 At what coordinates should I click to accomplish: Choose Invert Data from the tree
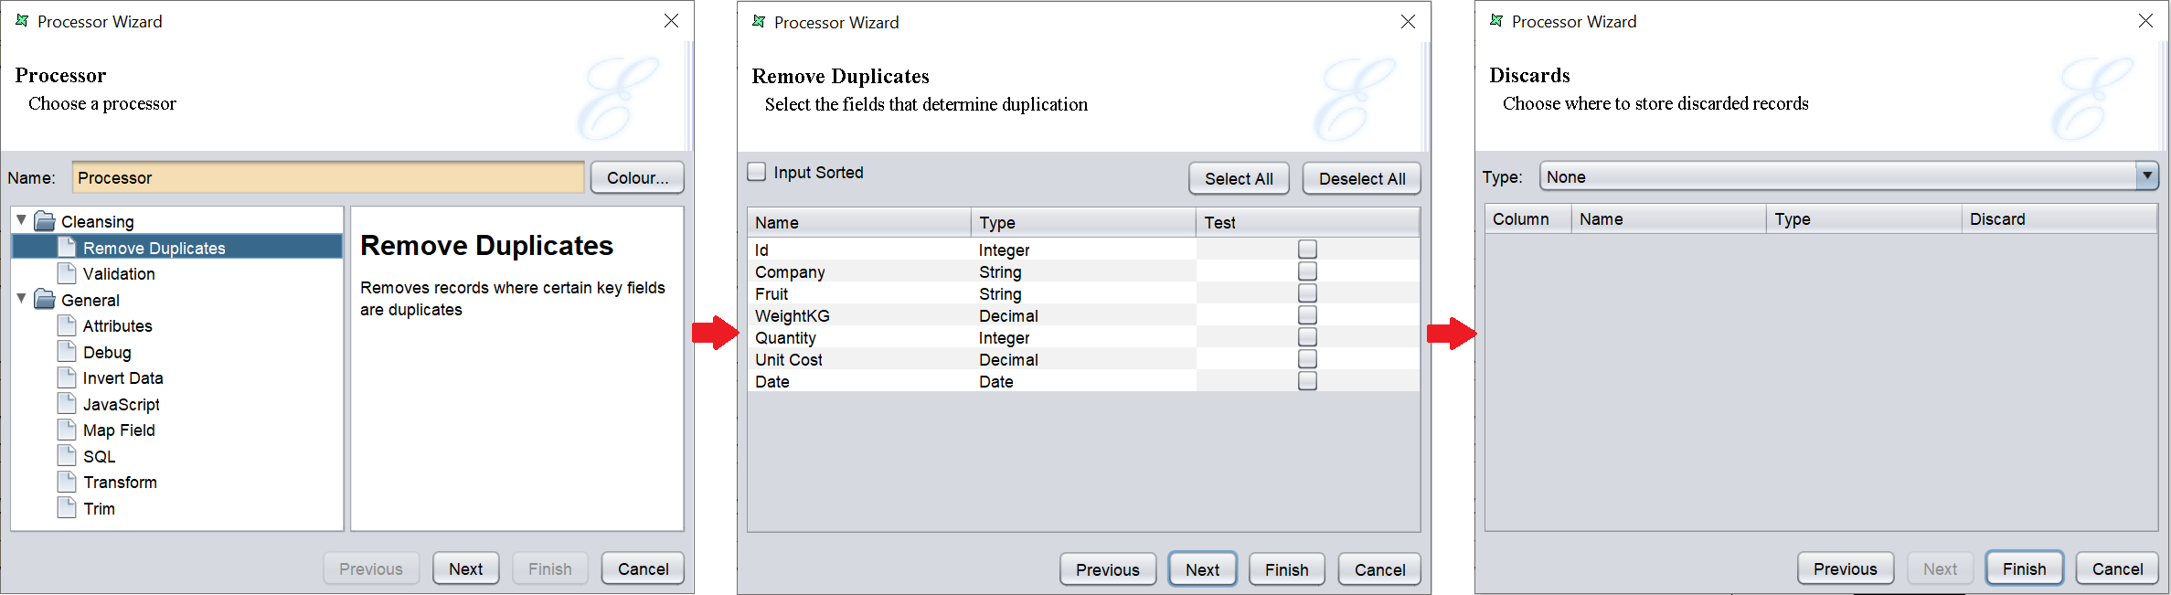click(x=122, y=378)
